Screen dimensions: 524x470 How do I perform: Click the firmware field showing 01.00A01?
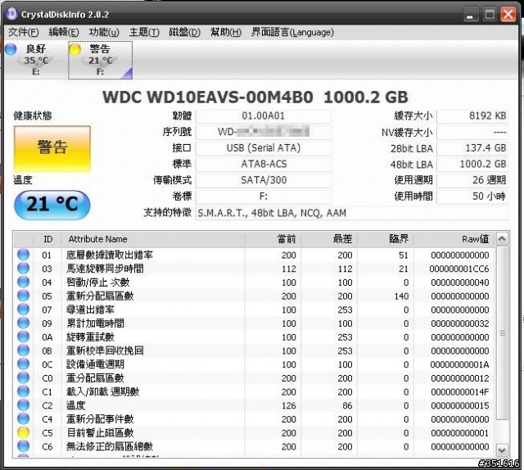point(264,116)
